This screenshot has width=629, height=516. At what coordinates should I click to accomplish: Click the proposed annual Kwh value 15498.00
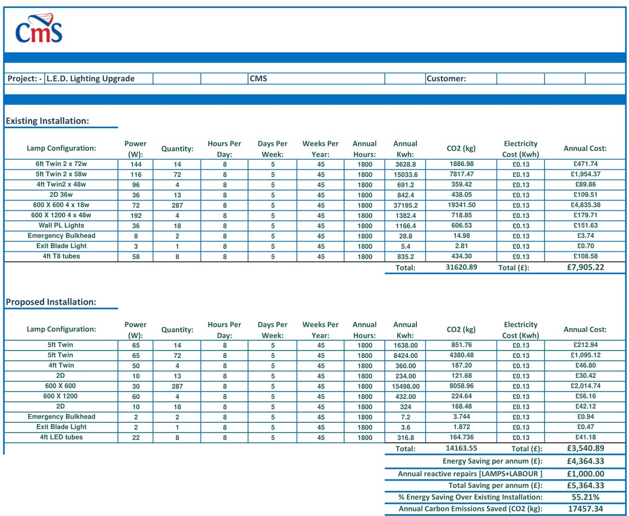point(406,386)
